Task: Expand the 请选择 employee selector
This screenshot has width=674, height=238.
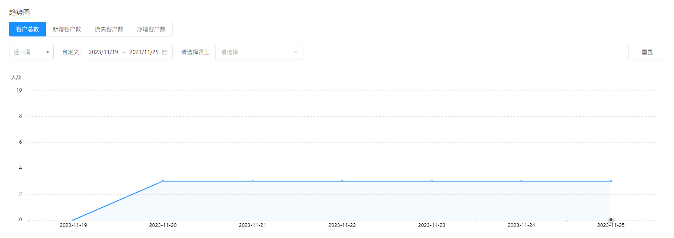Action: tap(254, 52)
